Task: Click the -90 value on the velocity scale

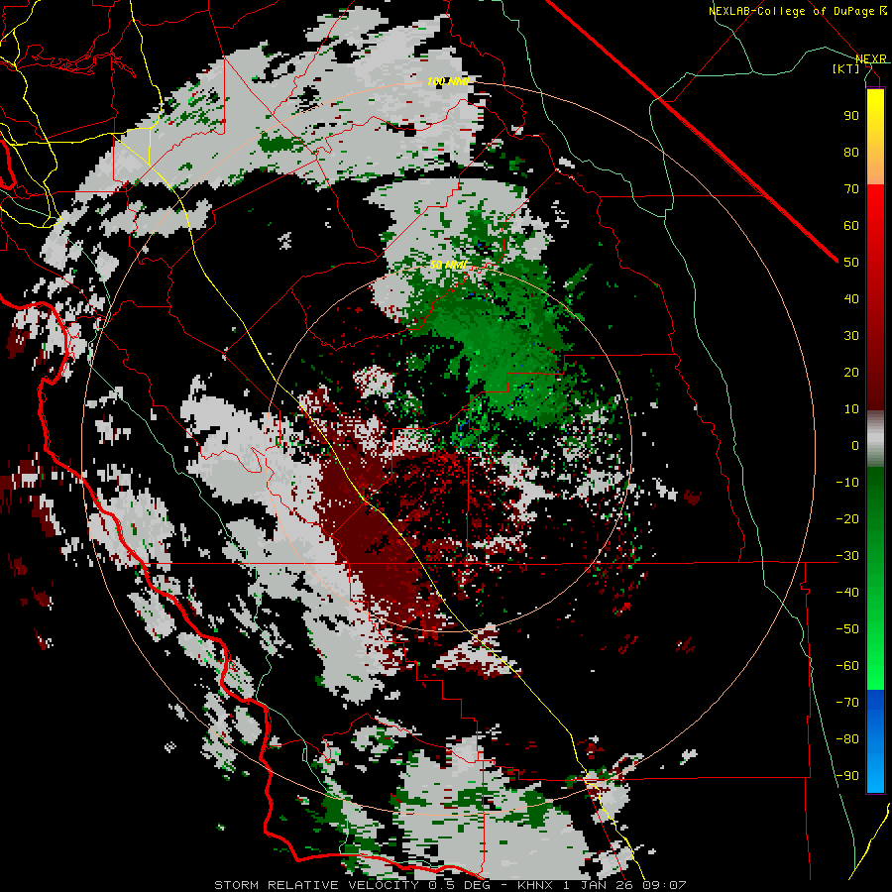Action: [847, 776]
